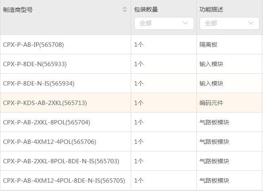The height and width of the screenshot is (191, 263).
Task: Select CPX-P-AB-2XKL-8POL(565704) model
Action: tap(46, 122)
